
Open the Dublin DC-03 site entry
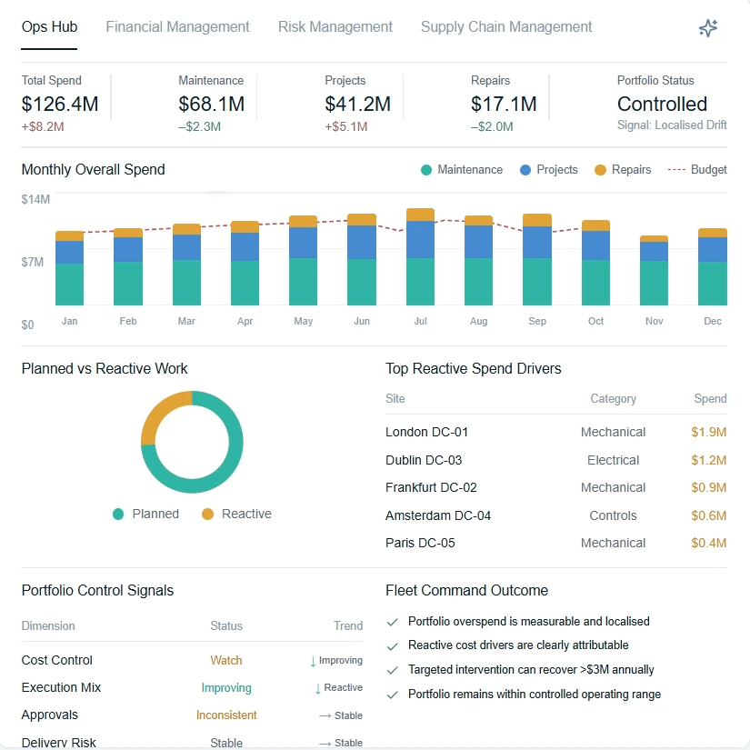click(x=424, y=460)
